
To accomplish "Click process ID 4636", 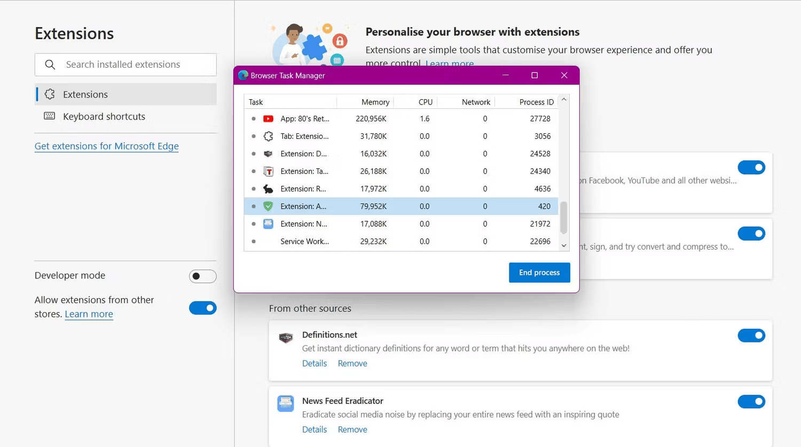I will [x=543, y=189].
